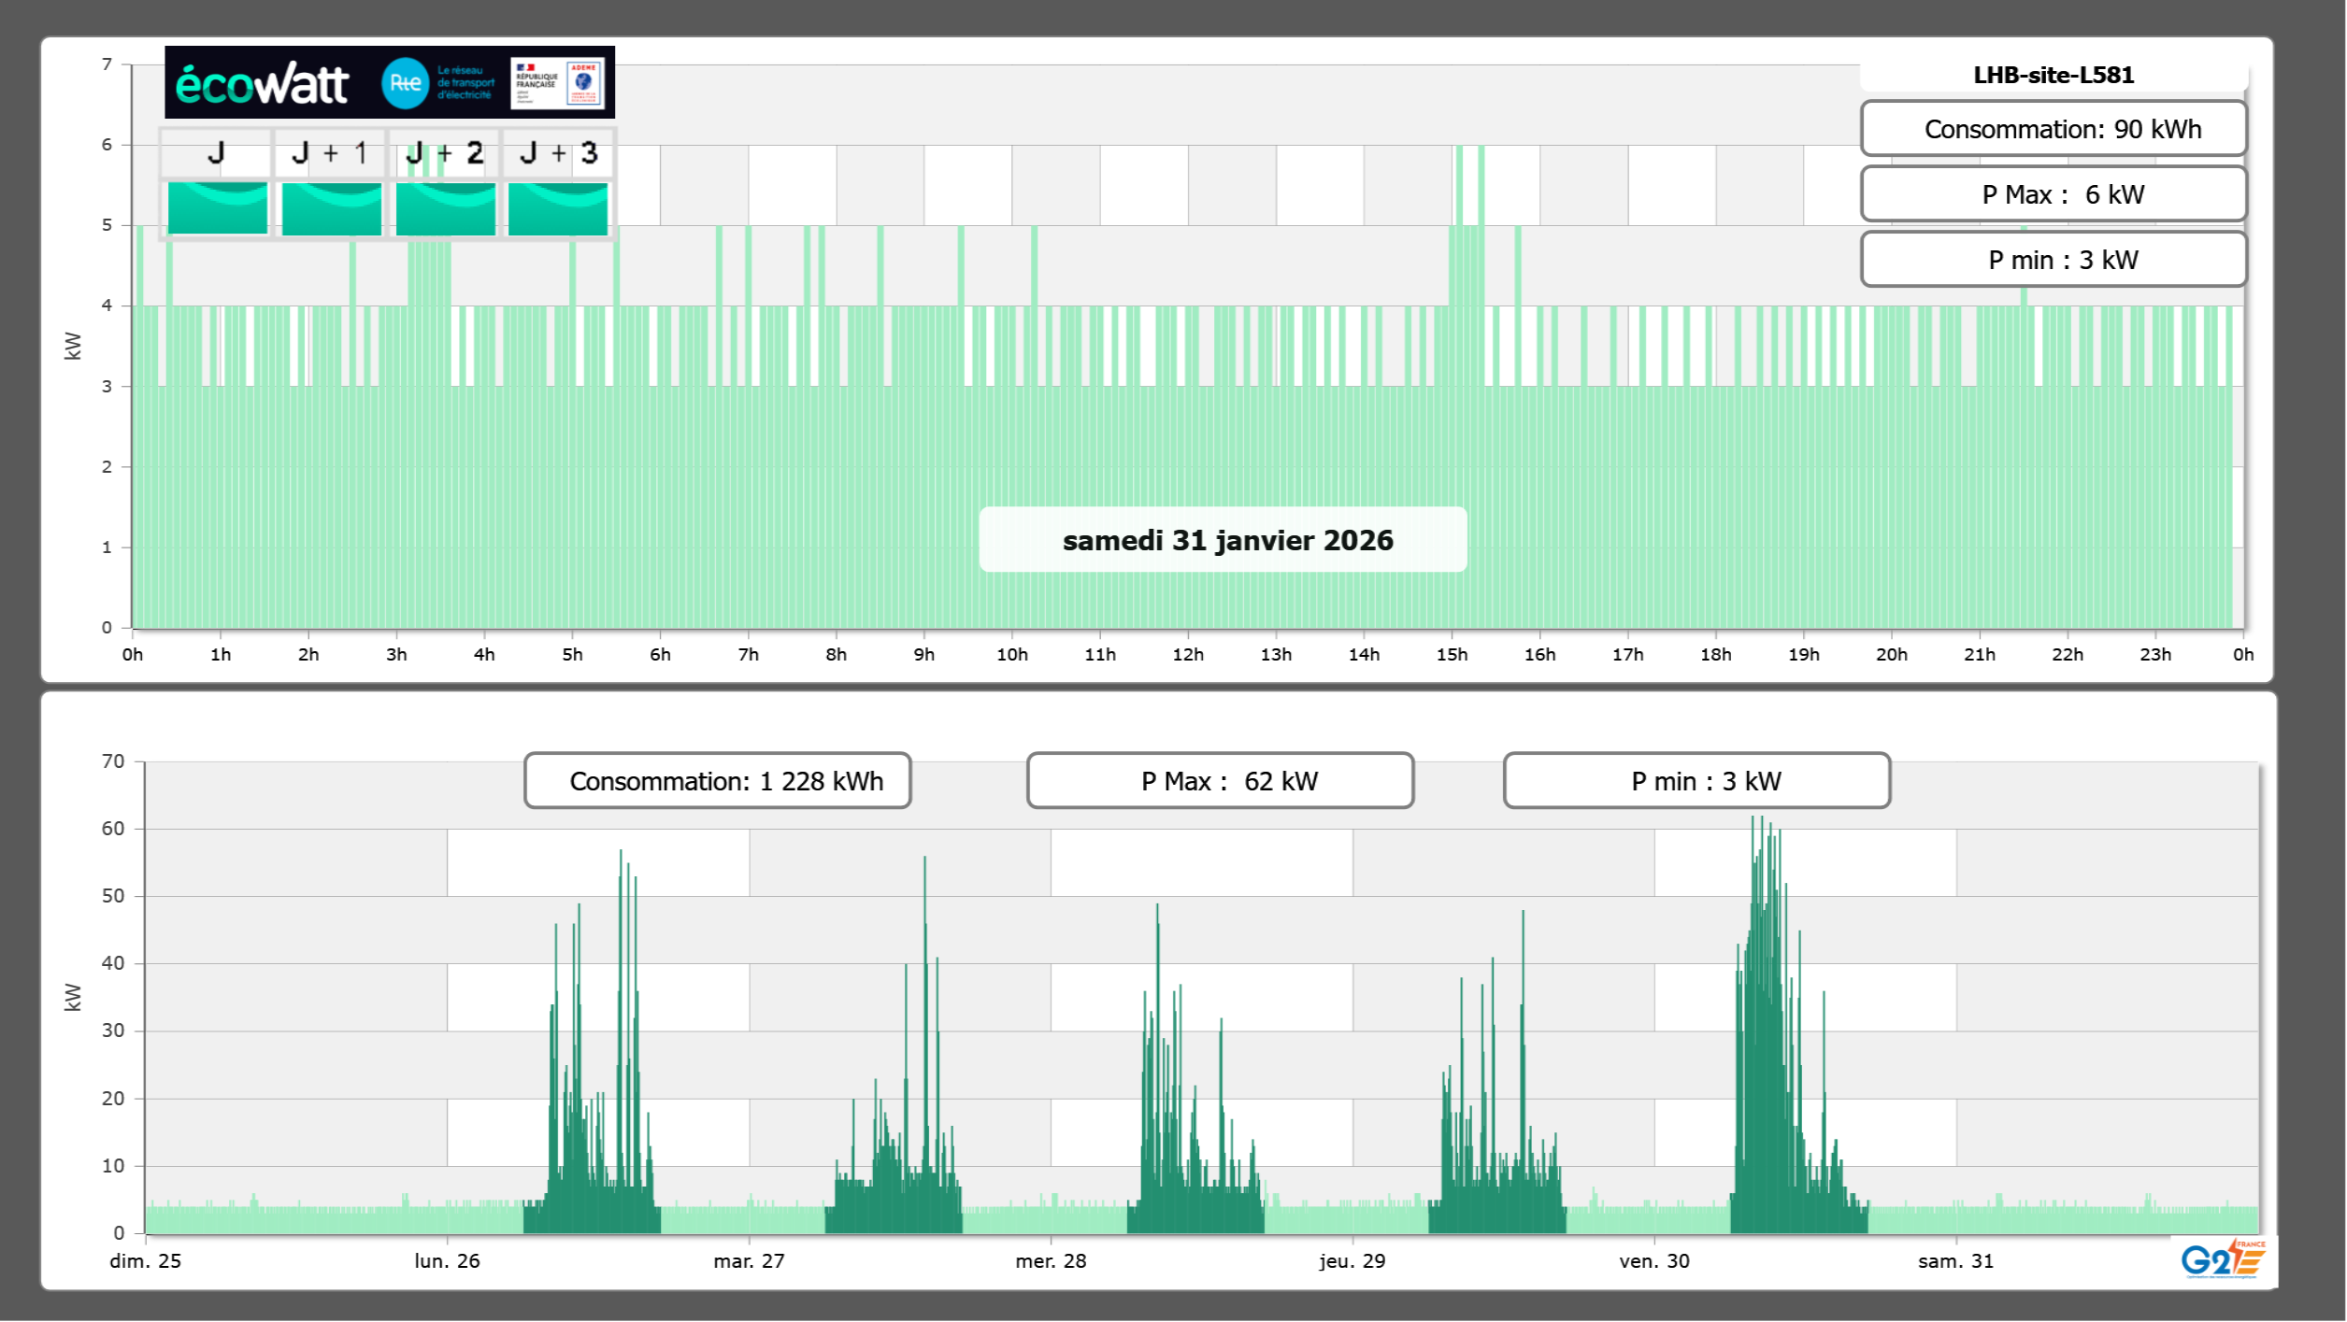Click the G2 France logo
The height and width of the screenshot is (1322, 2347).
2223,1259
